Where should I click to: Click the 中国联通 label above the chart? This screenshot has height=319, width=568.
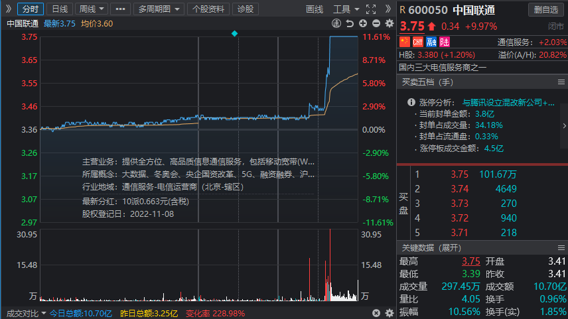[23, 24]
